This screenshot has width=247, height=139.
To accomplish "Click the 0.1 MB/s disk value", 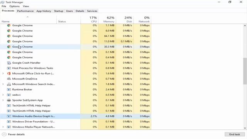I will (126, 41).
